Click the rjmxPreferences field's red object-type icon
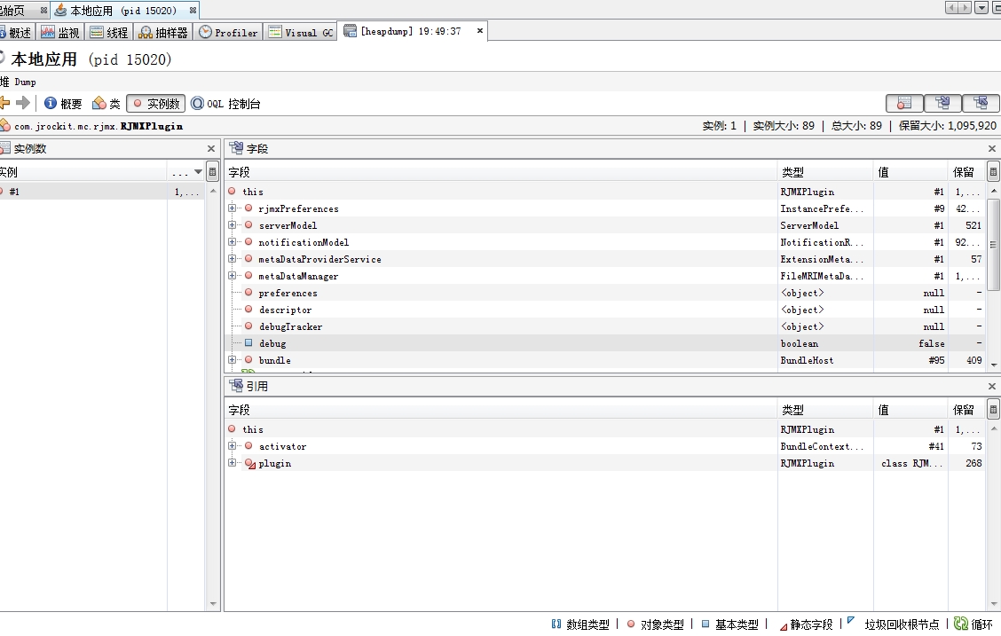 (x=248, y=208)
